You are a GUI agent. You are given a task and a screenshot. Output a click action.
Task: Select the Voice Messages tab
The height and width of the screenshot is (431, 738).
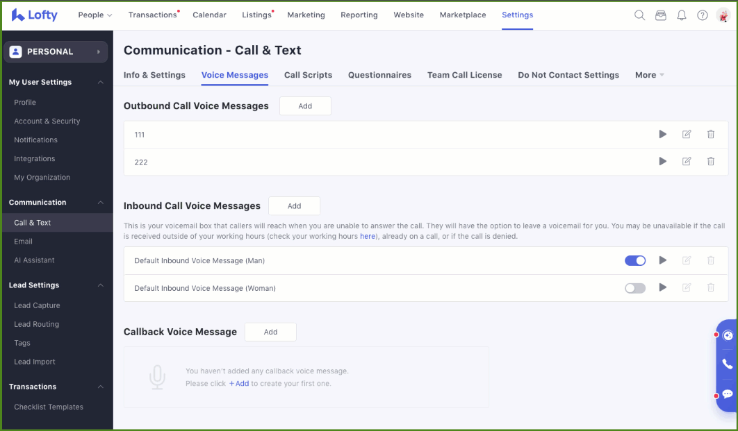tap(235, 75)
